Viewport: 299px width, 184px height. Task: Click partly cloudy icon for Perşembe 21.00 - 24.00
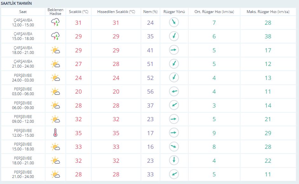click(55, 174)
